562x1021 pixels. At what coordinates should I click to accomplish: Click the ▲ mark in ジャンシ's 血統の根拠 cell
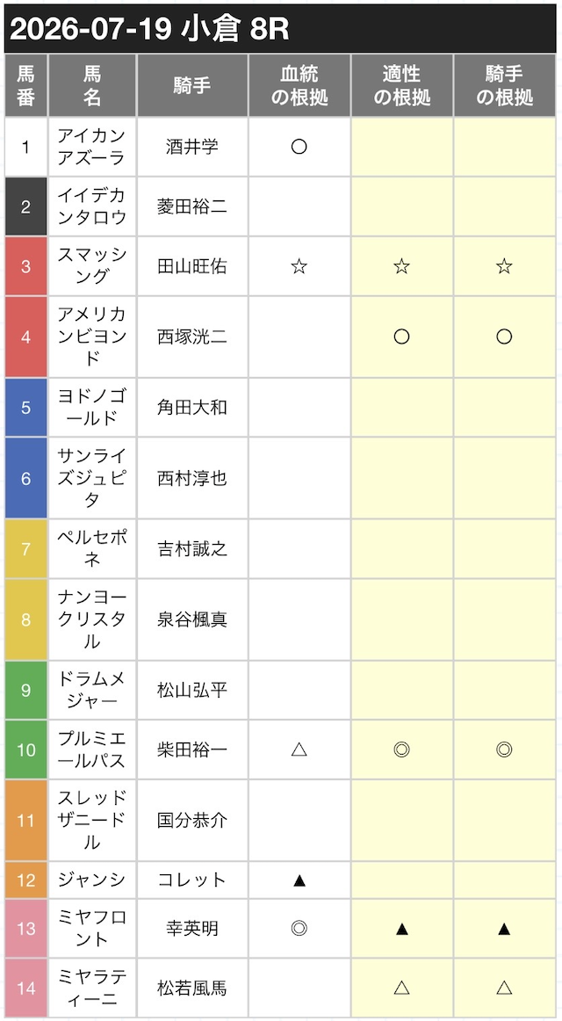[x=299, y=880]
